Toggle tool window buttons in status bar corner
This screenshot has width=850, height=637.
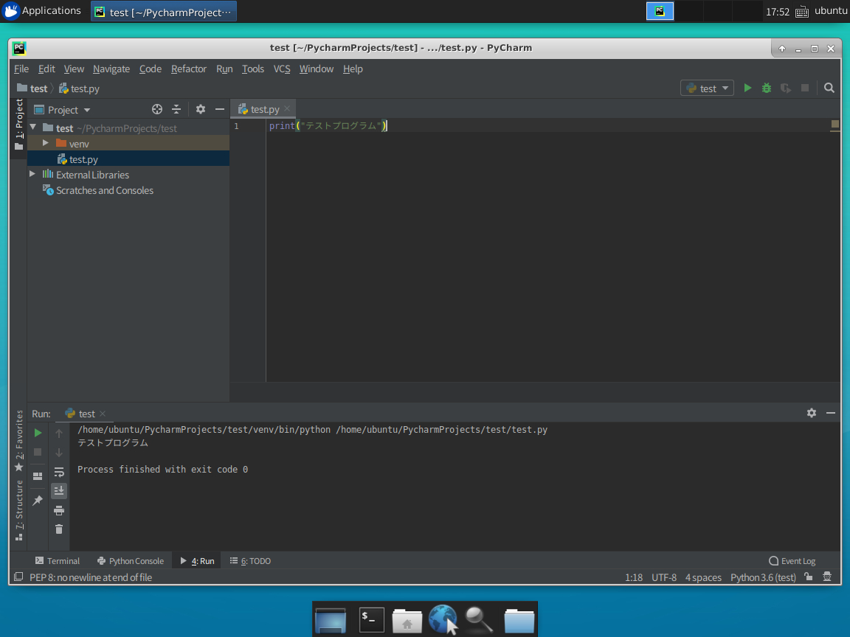18,577
